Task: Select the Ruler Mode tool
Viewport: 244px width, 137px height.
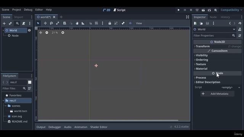Action: tap(83, 23)
